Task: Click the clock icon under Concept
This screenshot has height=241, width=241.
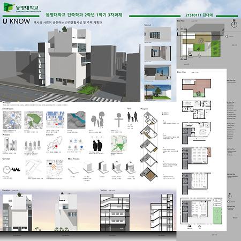Action: (6, 170)
